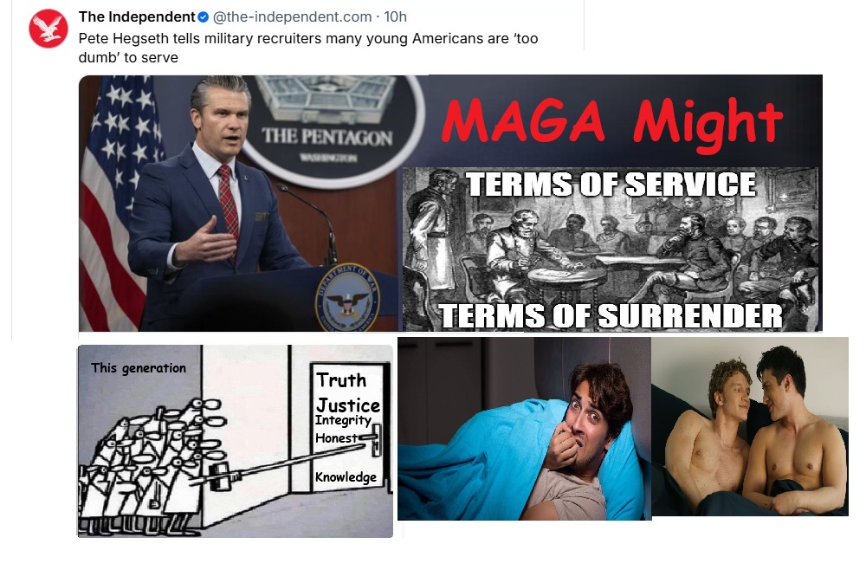866x570 pixels.
Task: Click The Pentagon wall emblem
Action: [x=328, y=128]
